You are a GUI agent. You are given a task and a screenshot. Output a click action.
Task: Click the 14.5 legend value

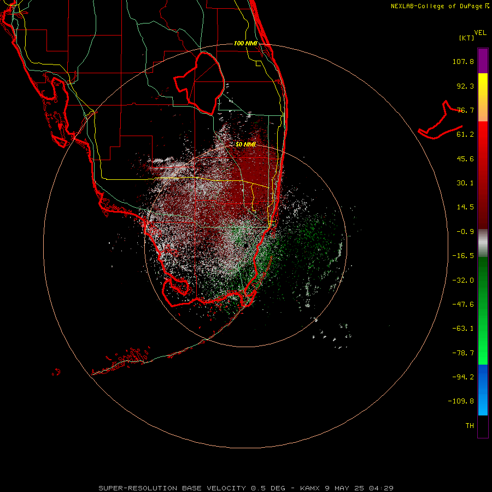click(x=465, y=207)
